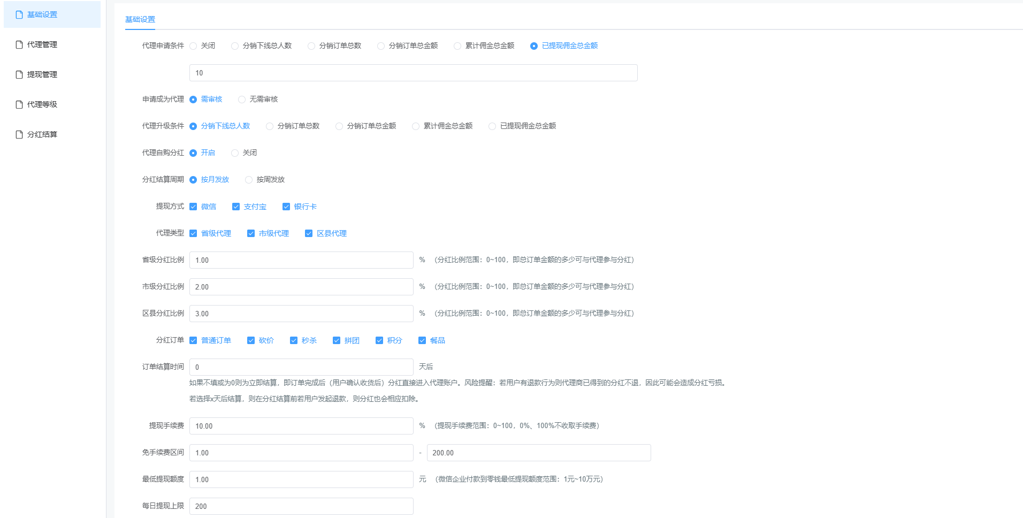
Task: Click the 订单结算时间 input field
Action: tap(301, 367)
